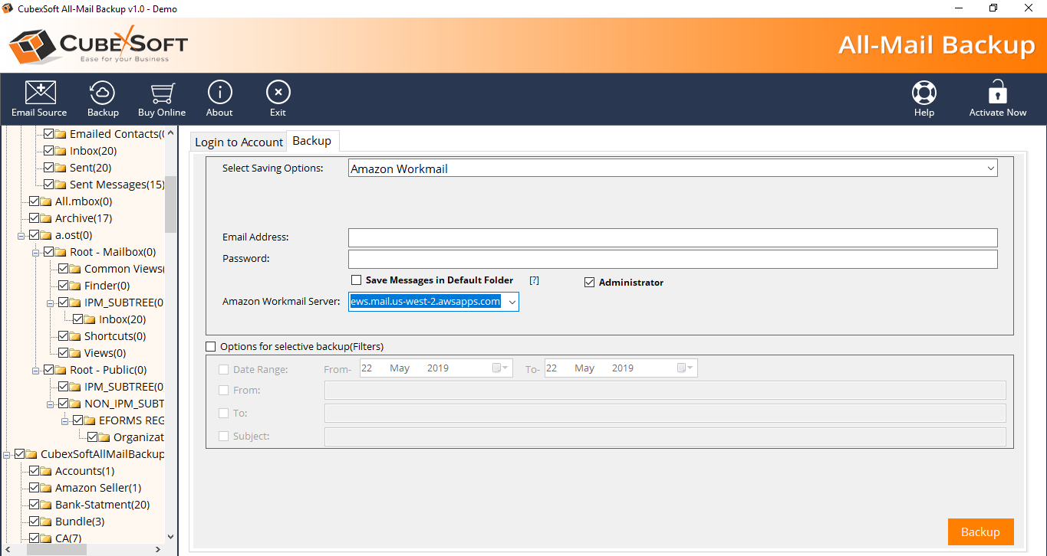This screenshot has width=1047, height=556.
Task: Select the Sent(20) tree folder
Action: point(91,168)
